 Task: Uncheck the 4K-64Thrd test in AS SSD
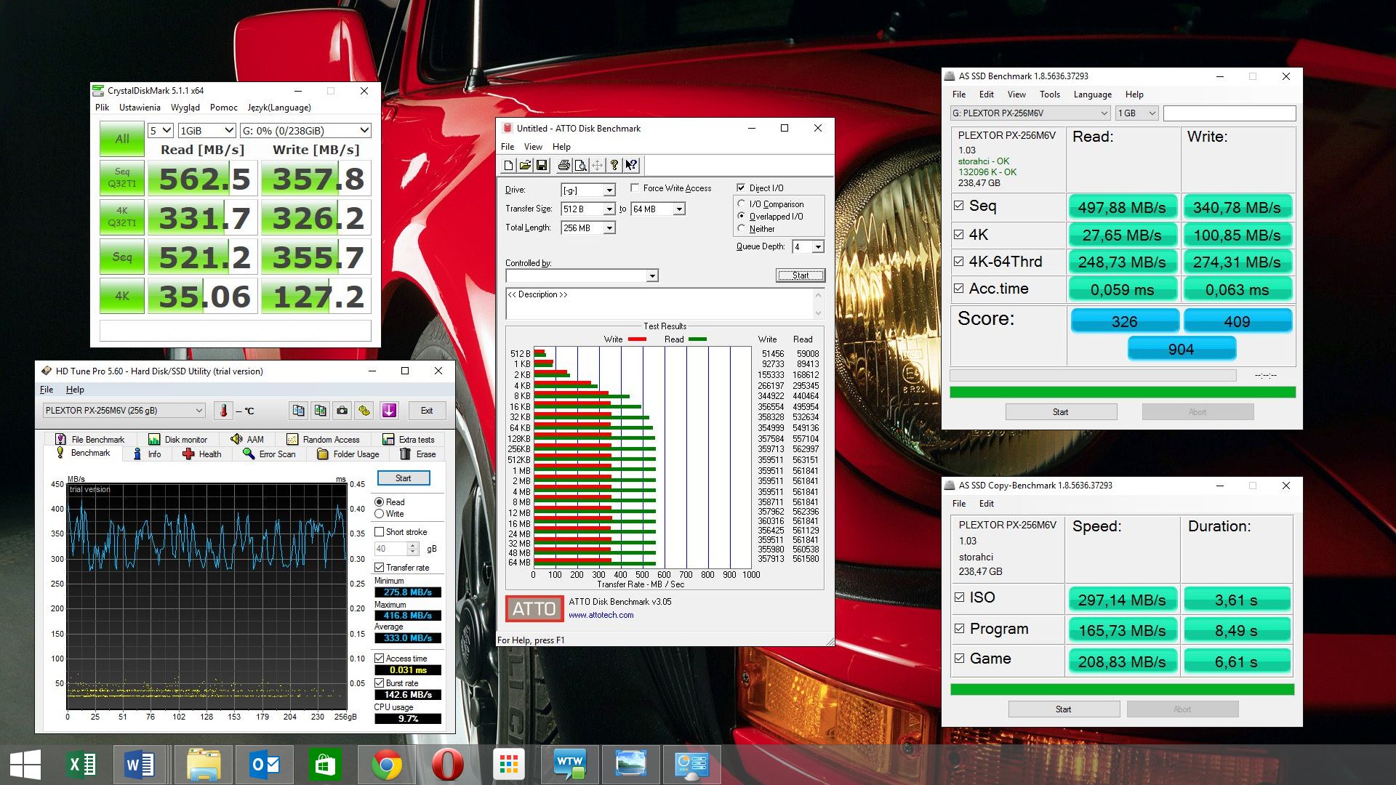[958, 262]
